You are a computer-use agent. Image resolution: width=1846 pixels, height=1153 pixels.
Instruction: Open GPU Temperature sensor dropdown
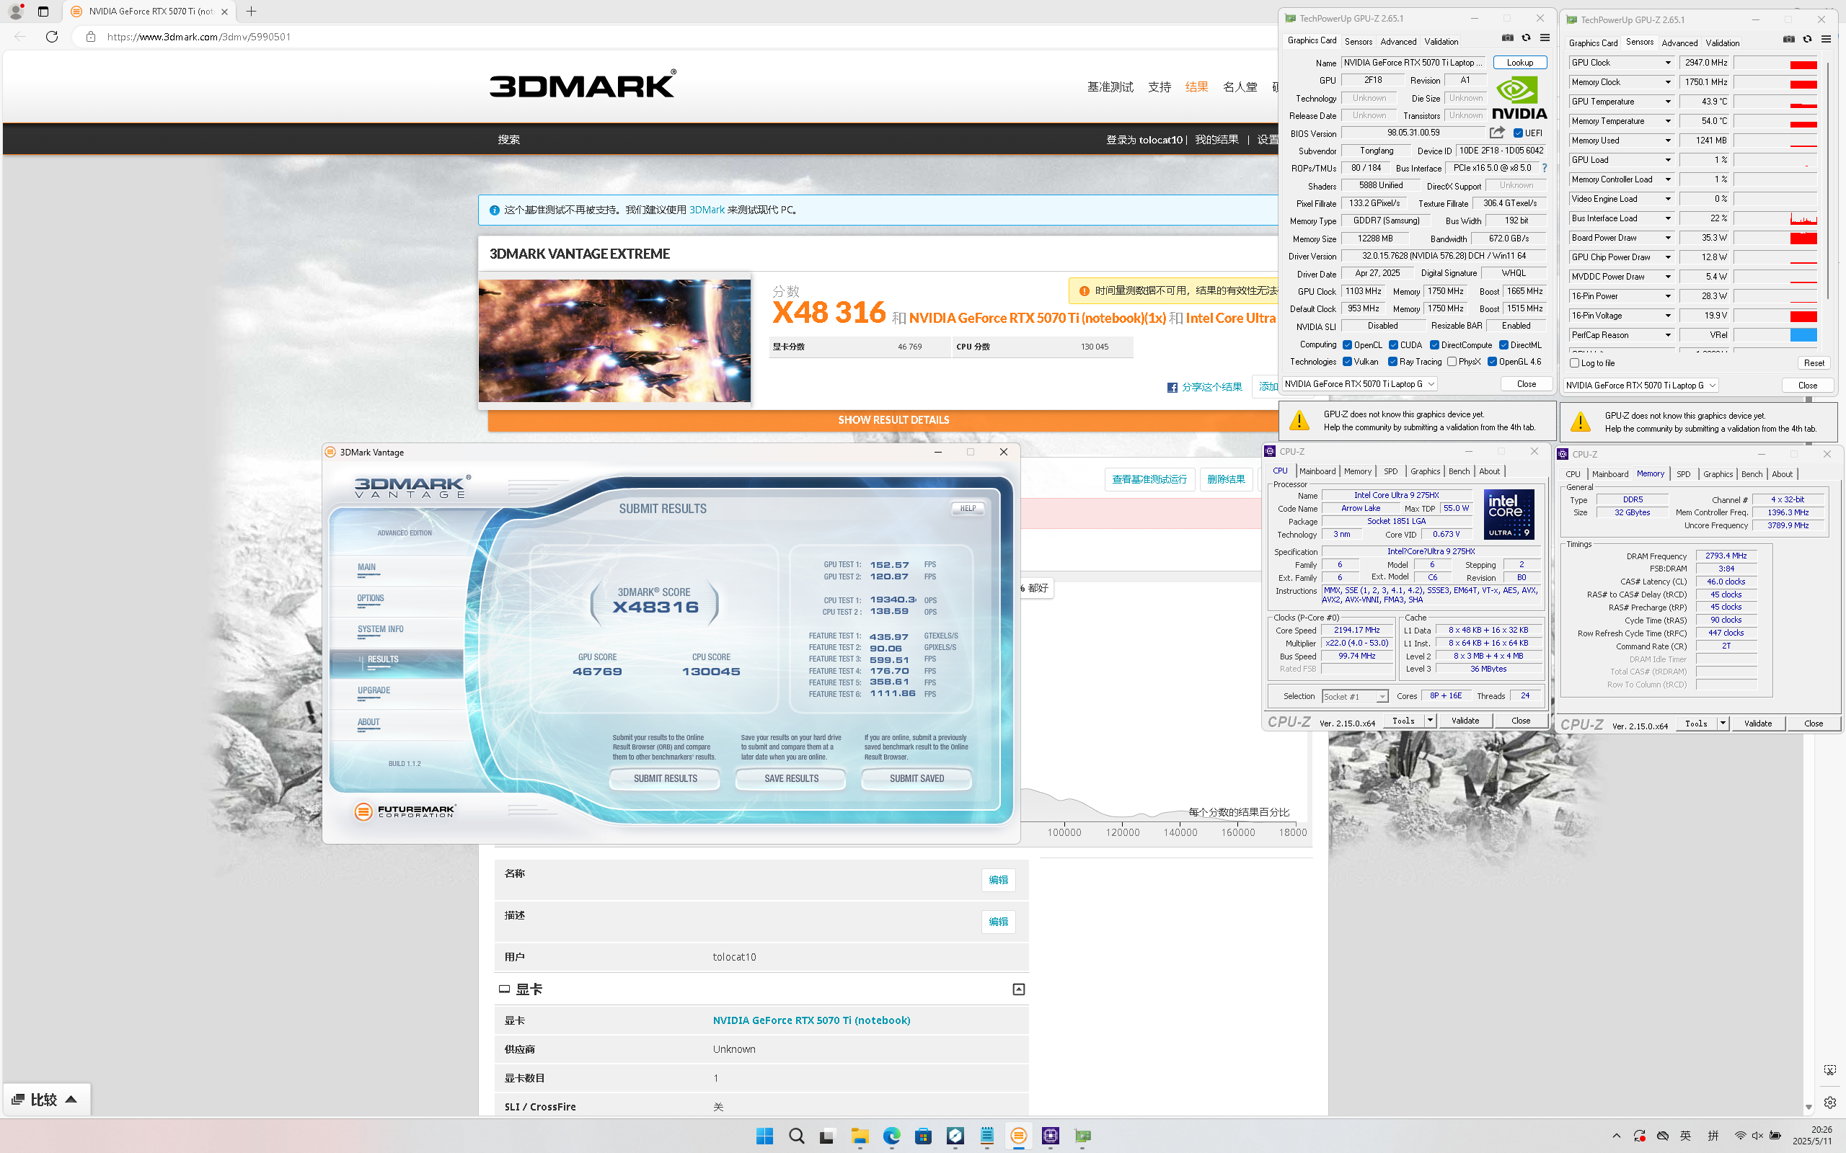[x=1669, y=102]
